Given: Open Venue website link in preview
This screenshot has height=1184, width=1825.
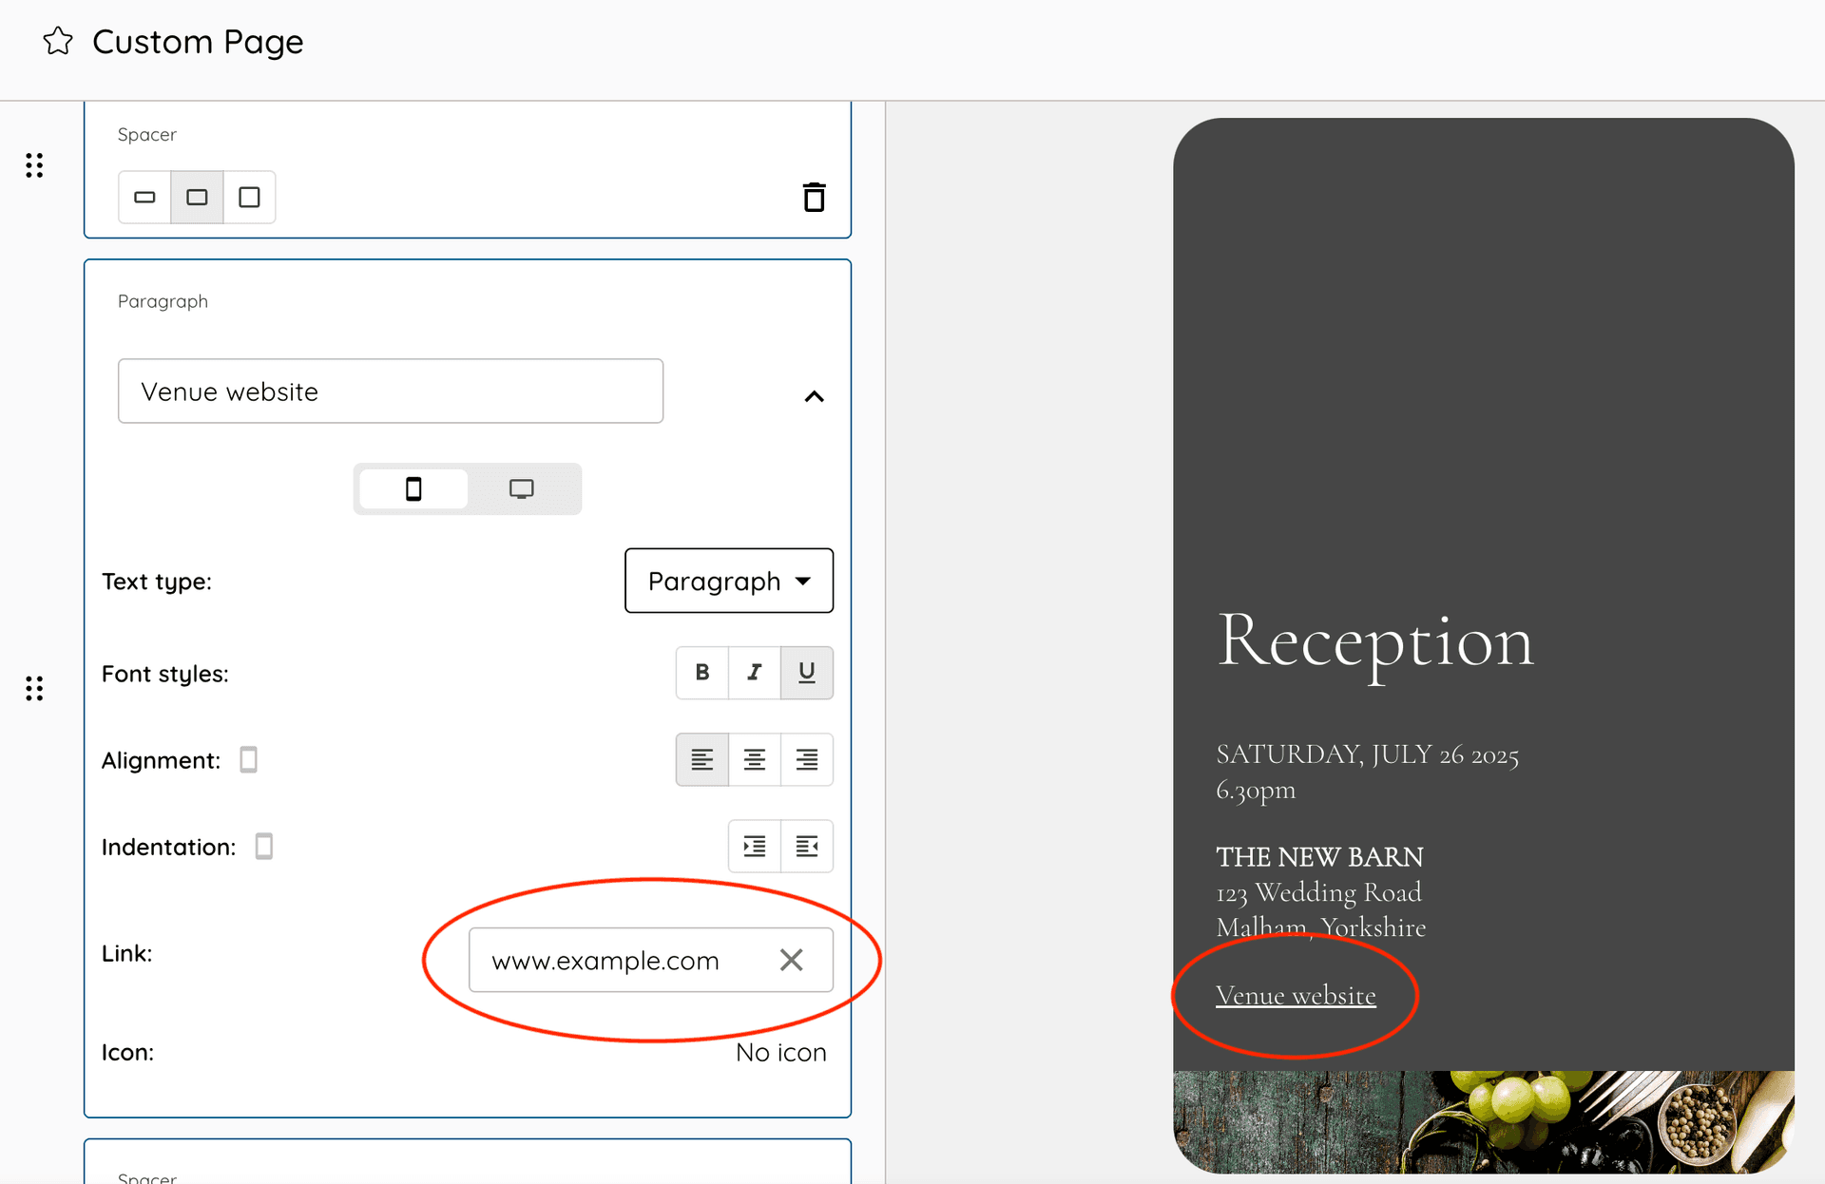Looking at the screenshot, I should pyautogui.click(x=1296, y=995).
